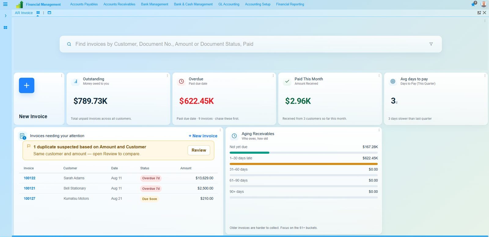Click the blue plus New Invoice button
Screen dimensions: 489x237
coord(27,85)
